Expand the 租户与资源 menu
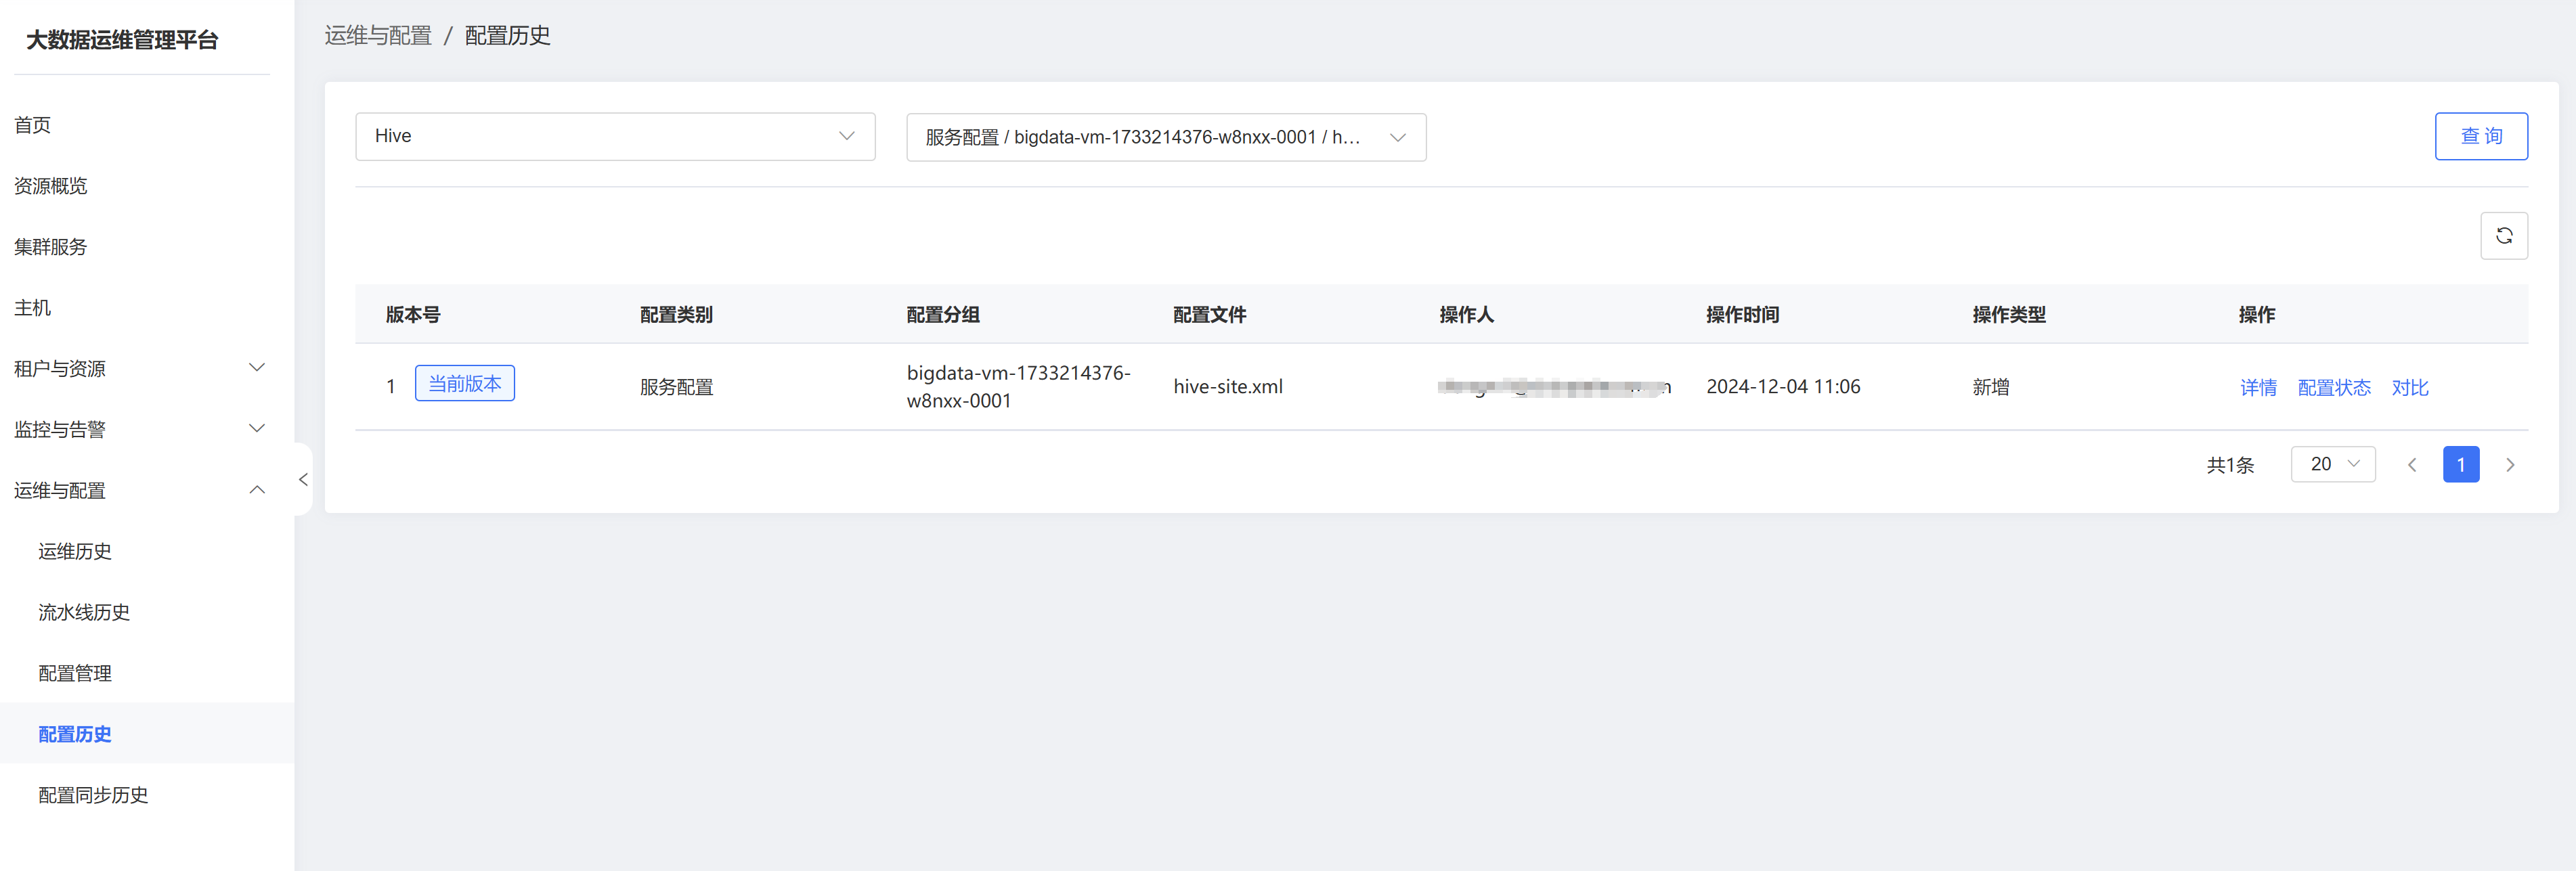 [140, 368]
